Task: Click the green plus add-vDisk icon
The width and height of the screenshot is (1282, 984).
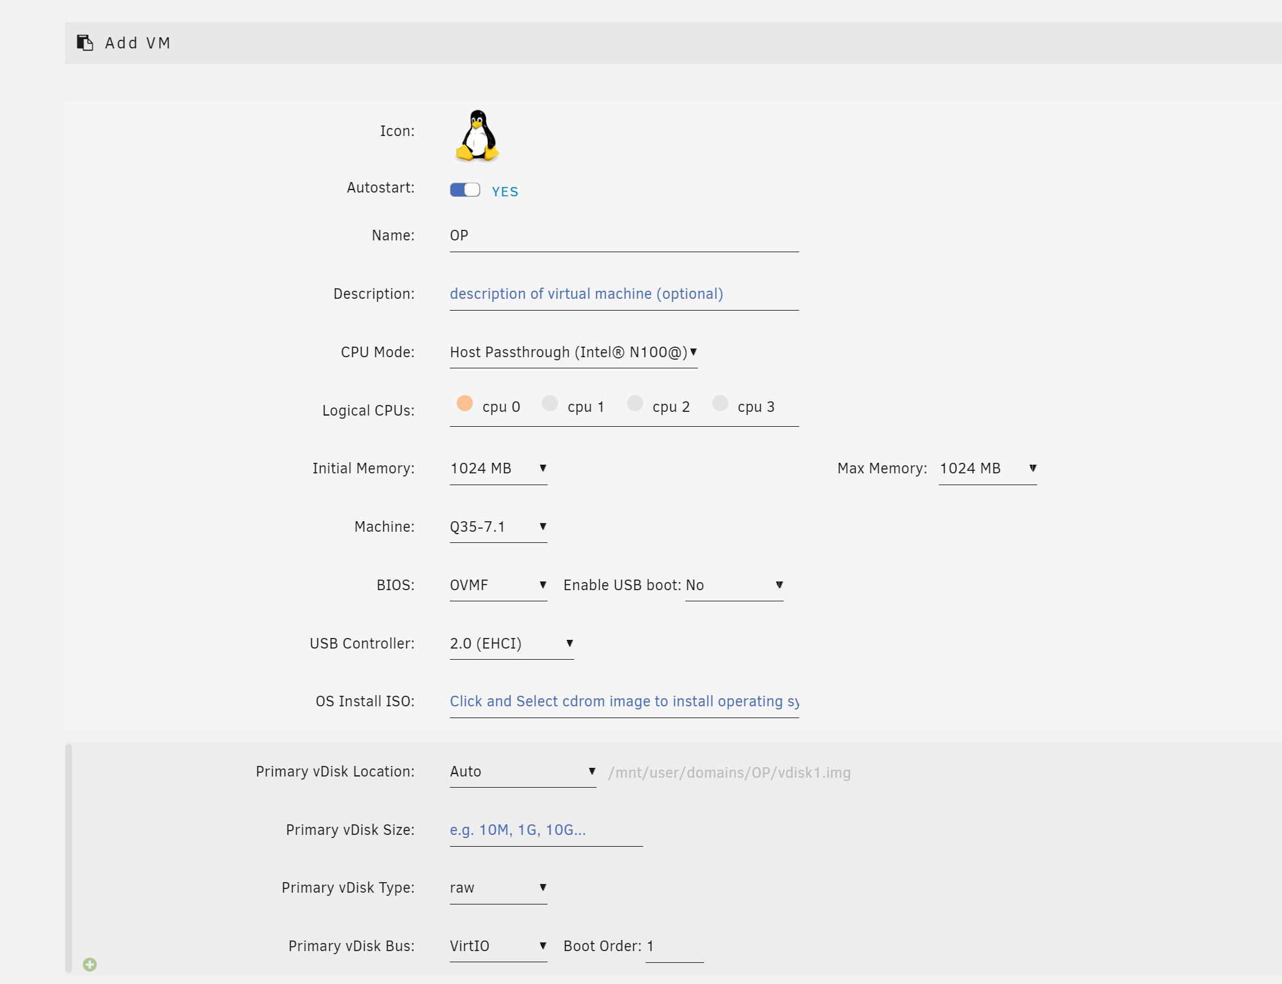Action: point(89,964)
